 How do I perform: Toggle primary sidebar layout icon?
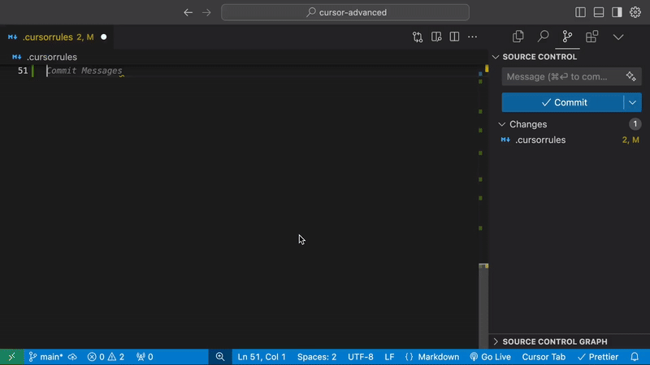point(580,12)
